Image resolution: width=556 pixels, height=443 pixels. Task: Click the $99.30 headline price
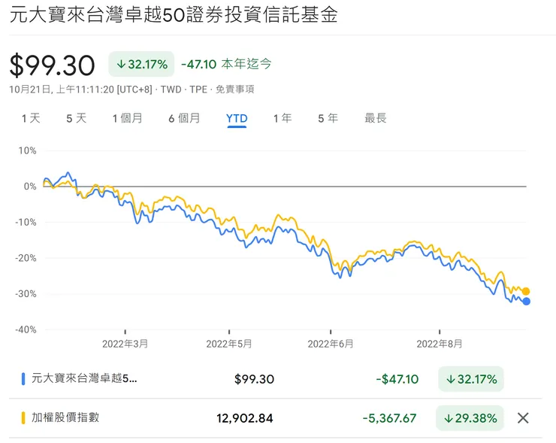tap(52, 65)
